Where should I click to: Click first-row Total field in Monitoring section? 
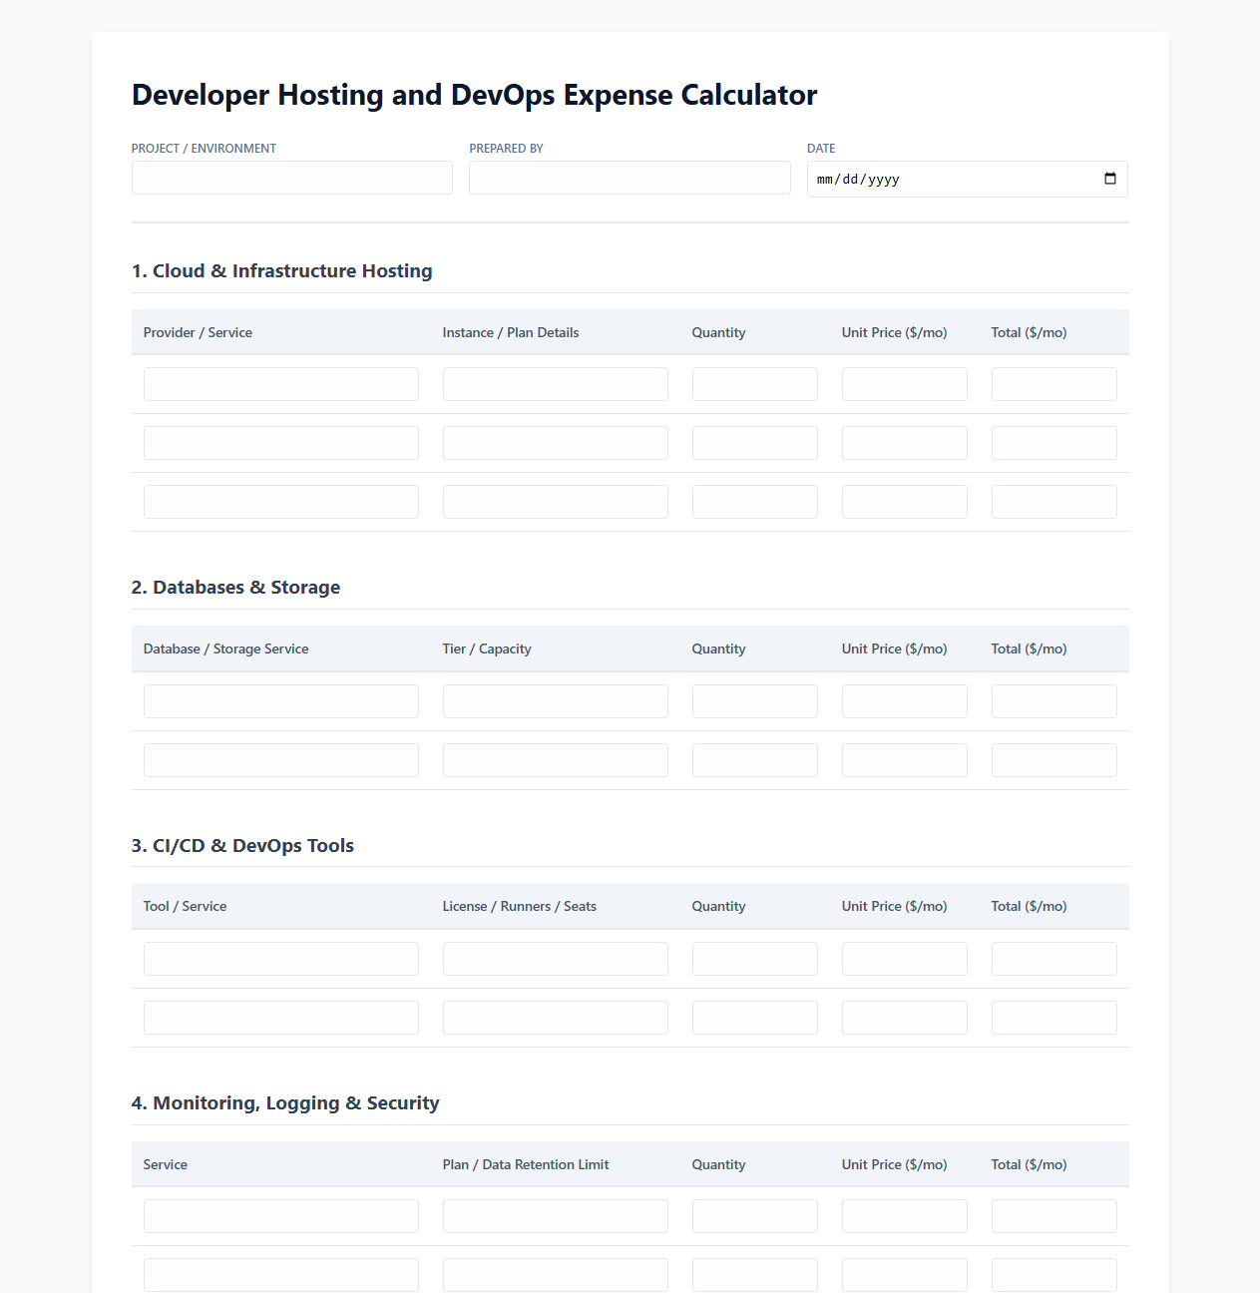pyautogui.click(x=1054, y=1216)
